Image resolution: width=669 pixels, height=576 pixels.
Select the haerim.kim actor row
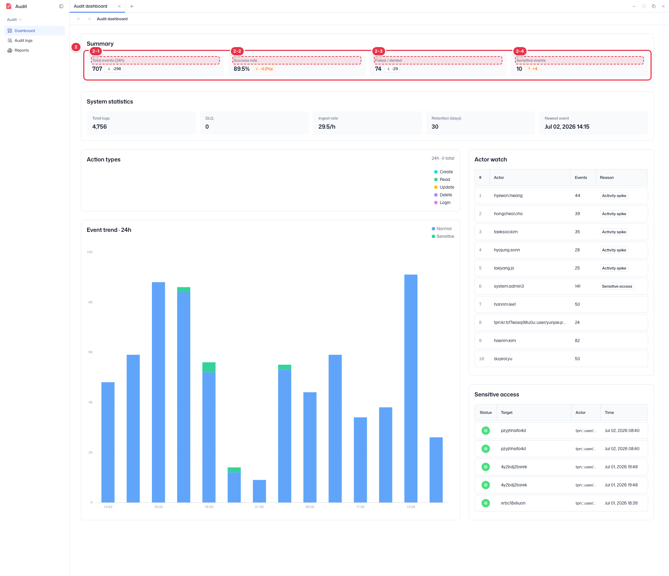click(561, 341)
